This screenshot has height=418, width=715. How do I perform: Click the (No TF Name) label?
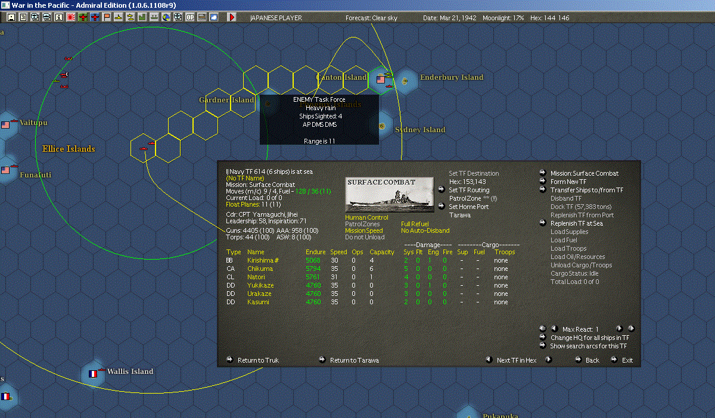coord(244,178)
